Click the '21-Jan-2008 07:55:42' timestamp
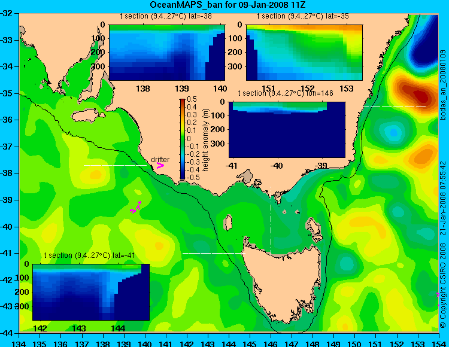 tap(442, 198)
